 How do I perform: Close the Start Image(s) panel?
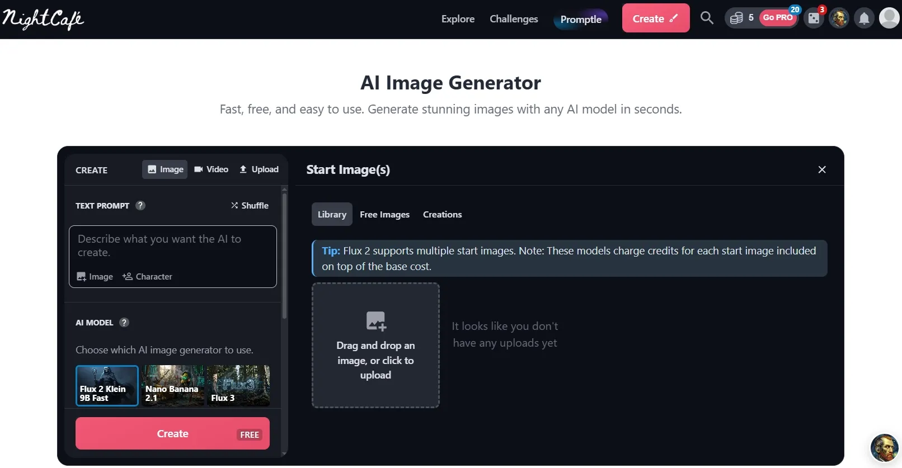[822, 169]
